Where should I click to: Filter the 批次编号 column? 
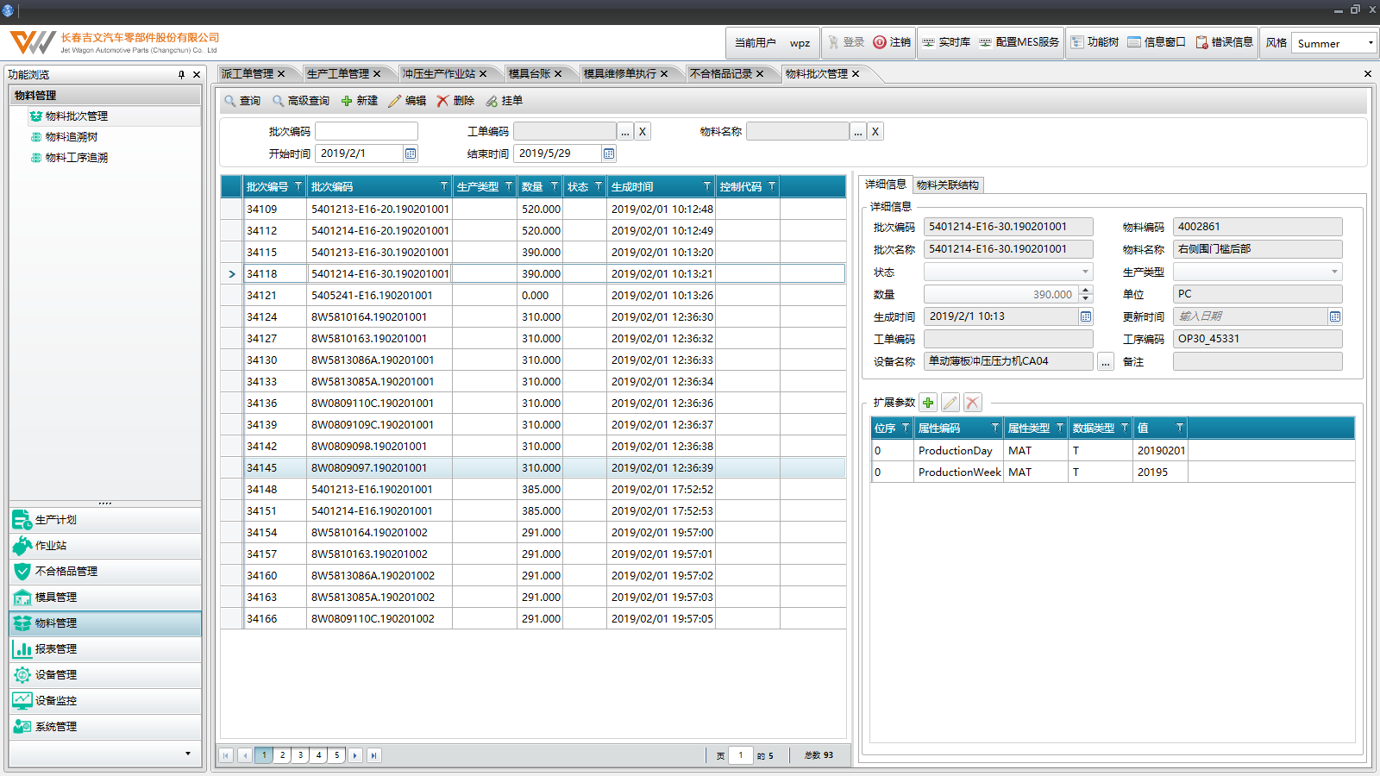coord(298,186)
